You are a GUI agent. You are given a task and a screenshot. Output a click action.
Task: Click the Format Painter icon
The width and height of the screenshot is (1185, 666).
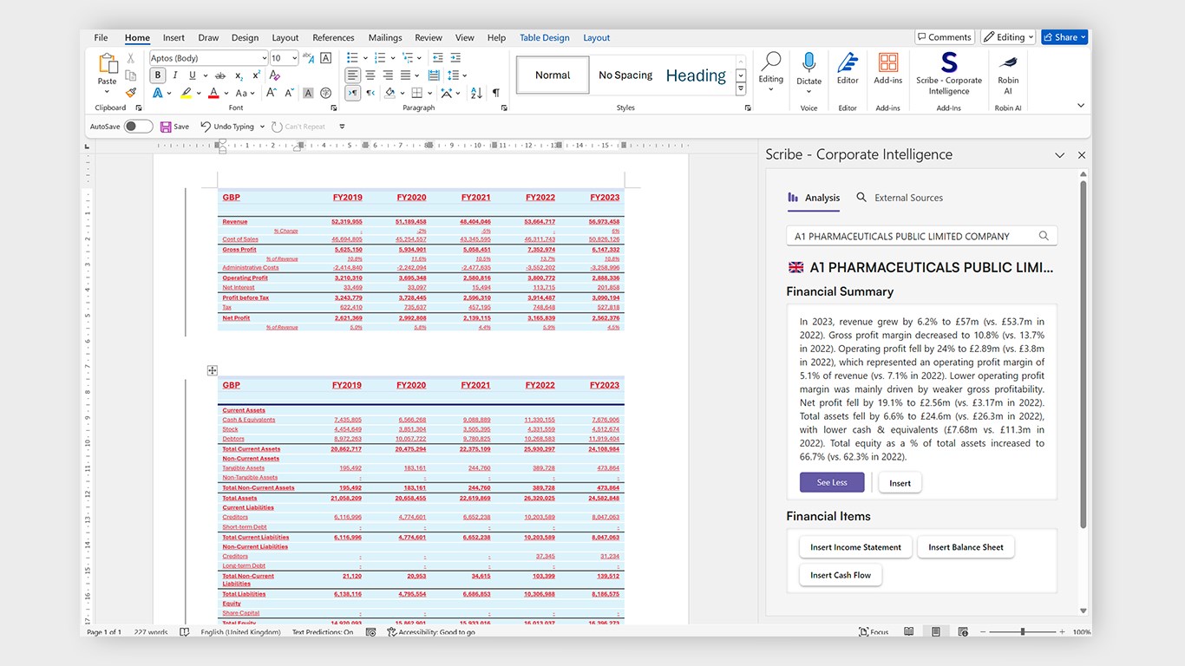point(131,92)
